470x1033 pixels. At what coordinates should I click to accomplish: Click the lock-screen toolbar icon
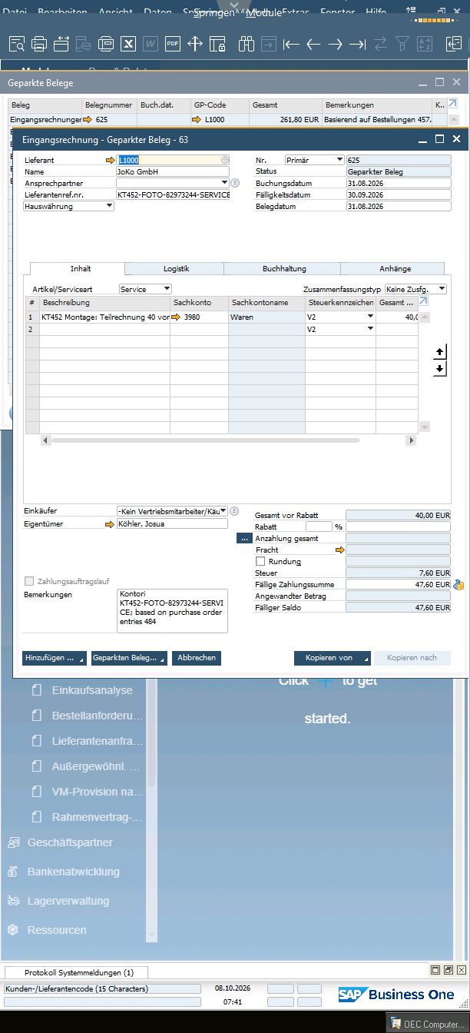point(217,44)
